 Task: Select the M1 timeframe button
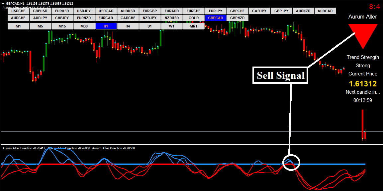tap(18, 26)
